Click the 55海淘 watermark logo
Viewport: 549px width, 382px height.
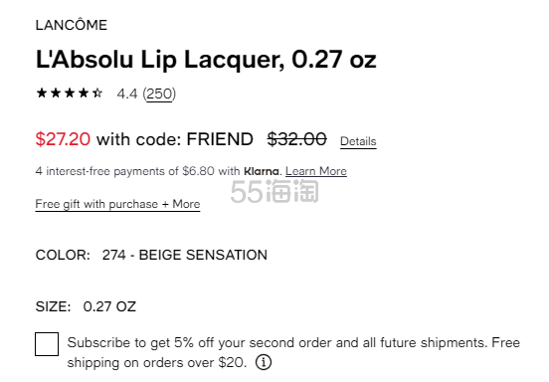coord(274,191)
